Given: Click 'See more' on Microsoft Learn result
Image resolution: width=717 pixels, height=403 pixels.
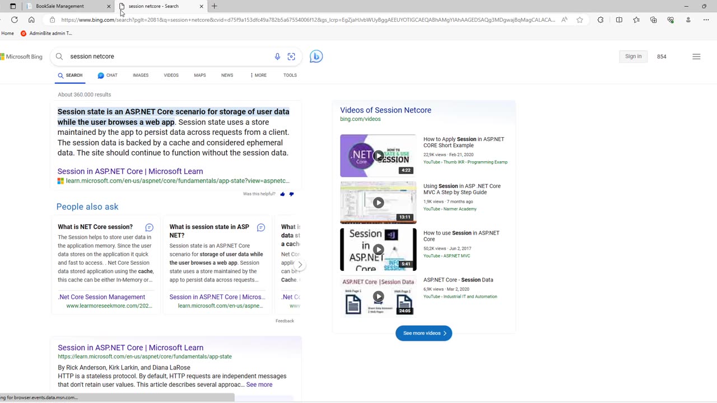Looking at the screenshot, I should [x=259, y=385].
